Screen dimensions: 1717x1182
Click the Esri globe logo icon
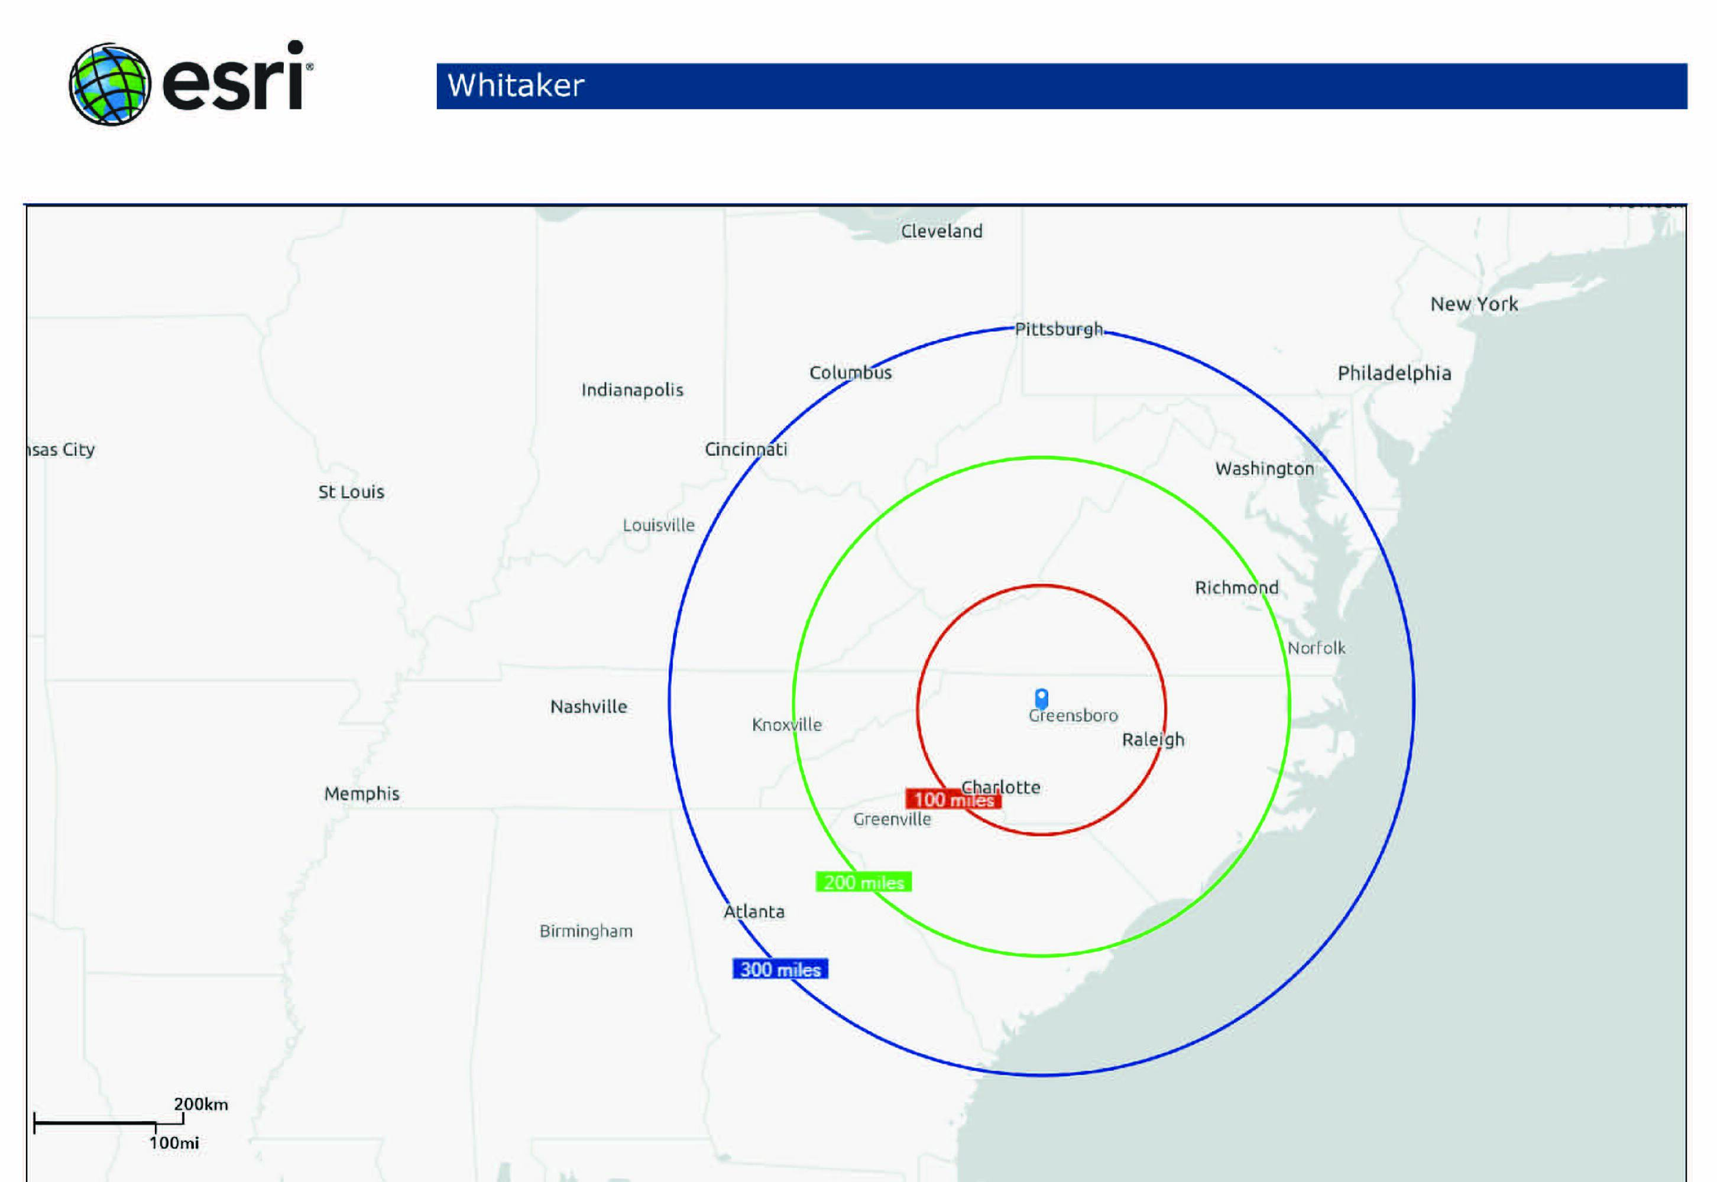109,84
